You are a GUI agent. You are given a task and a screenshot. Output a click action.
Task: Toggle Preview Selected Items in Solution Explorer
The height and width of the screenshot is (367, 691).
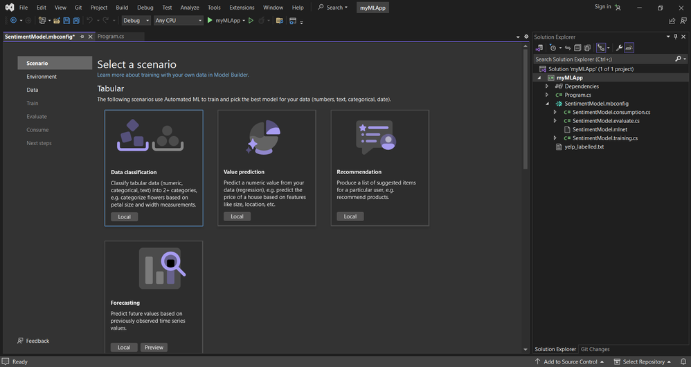pos(629,48)
